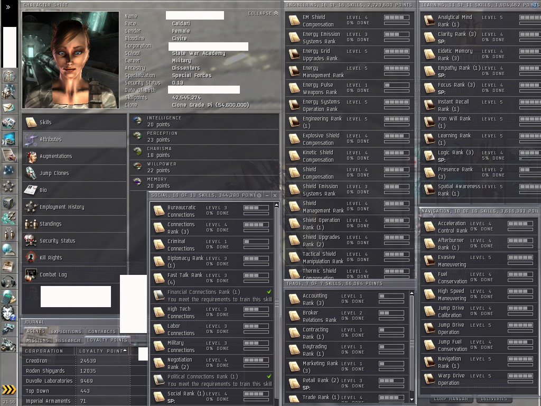Viewport: 541px width, 406px height.
Task: Switch to the Agents journal tab
Action: (35, 331)
